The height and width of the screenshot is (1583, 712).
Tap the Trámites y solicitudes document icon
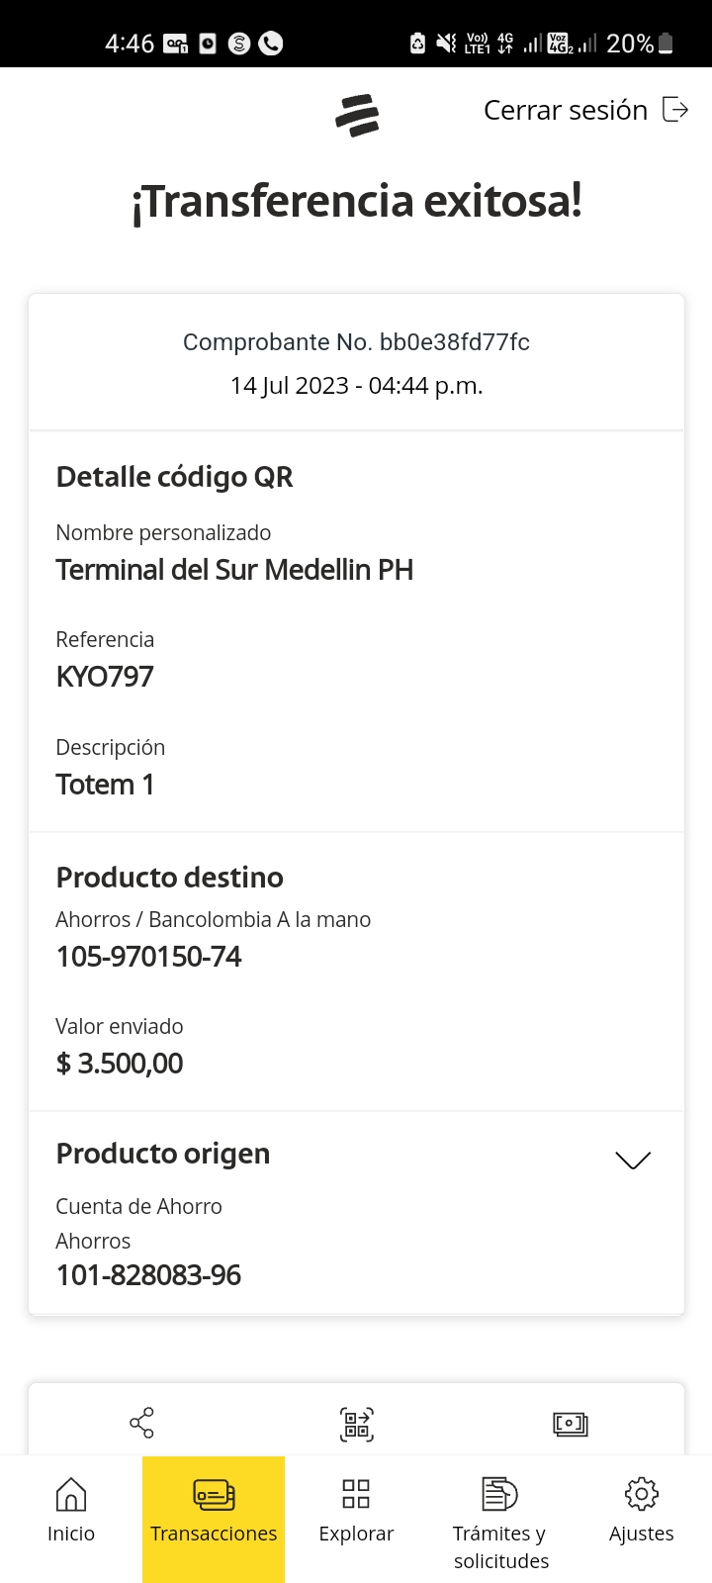[x=499, y=1494]
